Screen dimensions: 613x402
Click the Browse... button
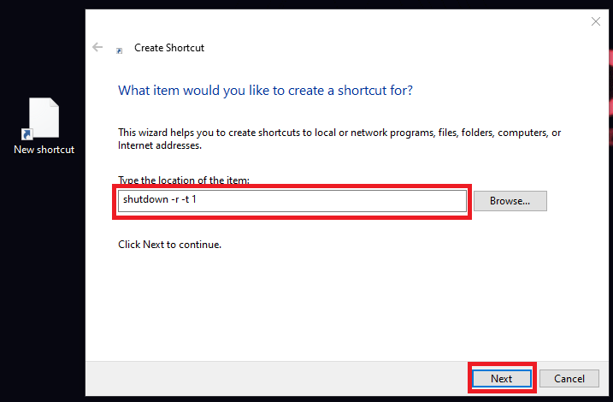[x=510, y=201]
